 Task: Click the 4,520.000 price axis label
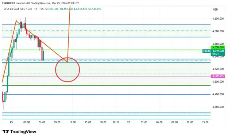tap(218, 69)
